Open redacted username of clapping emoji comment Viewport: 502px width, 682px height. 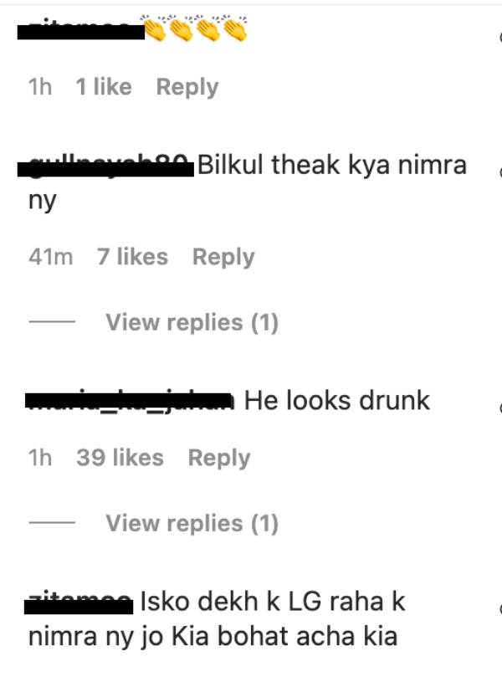[x=81, y=30]
